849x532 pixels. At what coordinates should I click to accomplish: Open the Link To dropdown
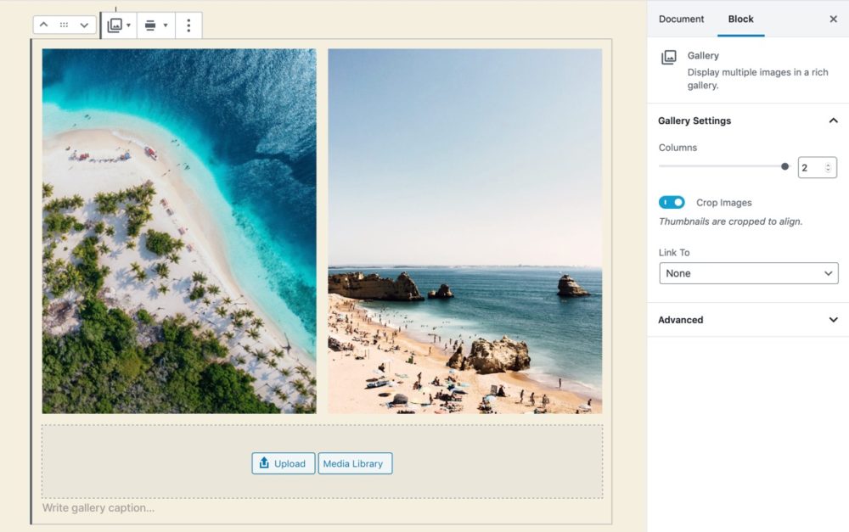coord(748,273)
